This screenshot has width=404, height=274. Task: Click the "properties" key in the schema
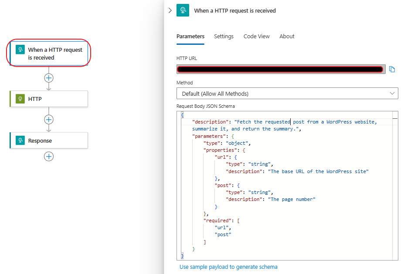click(x=220, y=150)
